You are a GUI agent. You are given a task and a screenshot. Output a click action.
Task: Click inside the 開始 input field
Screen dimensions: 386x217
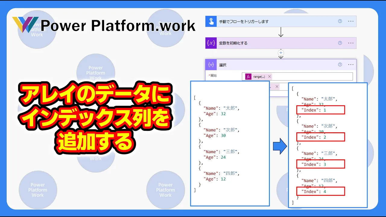click(x=297, y=77)
